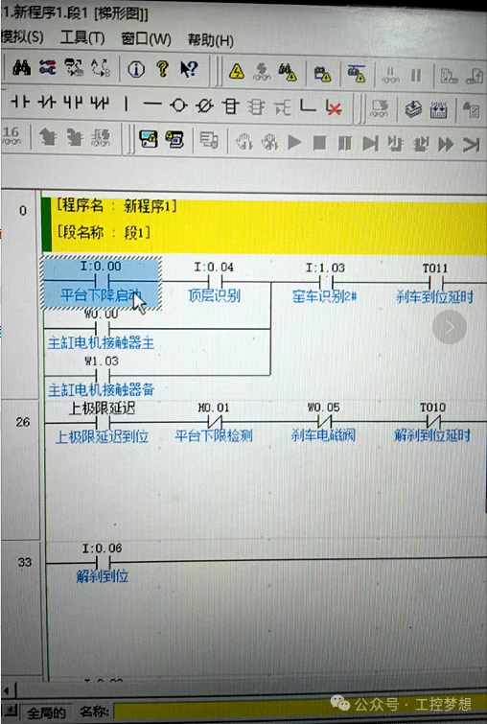Click the Scan Run arrow at toolbar end
Screen dimensions: 487x724
click(x=472, y=146)
